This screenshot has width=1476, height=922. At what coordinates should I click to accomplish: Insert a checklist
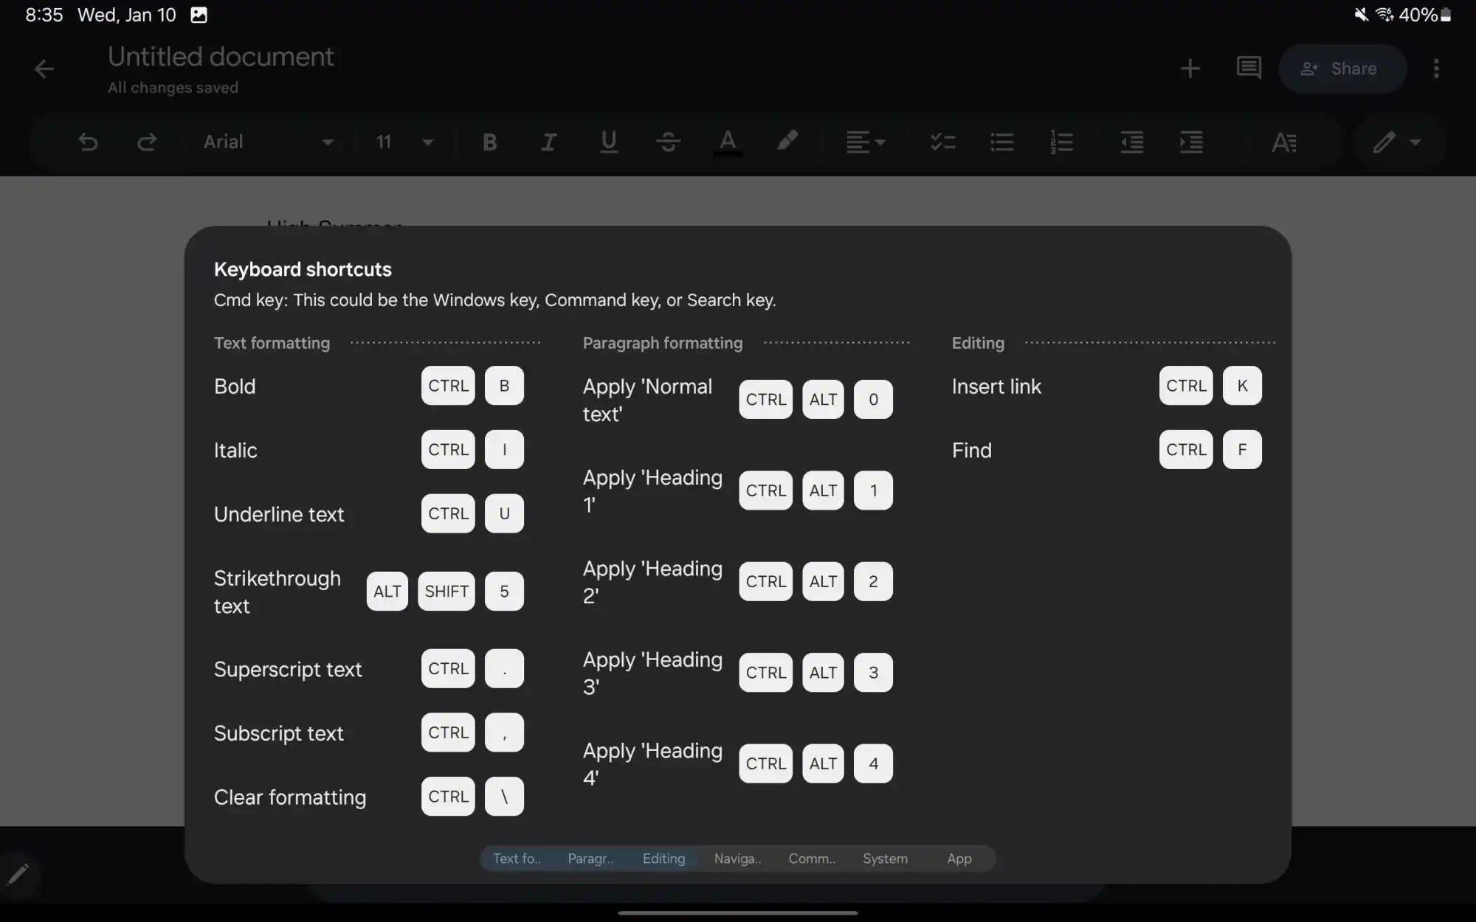tap(942, 142)
